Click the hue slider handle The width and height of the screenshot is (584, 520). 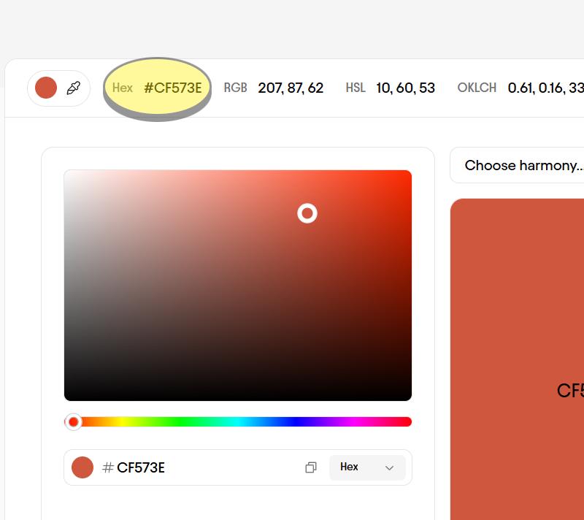click(x=74, y=422)
